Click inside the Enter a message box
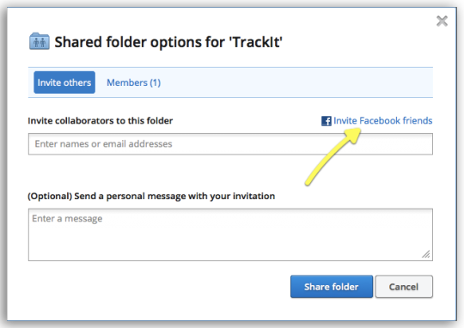This screenshot has height=328, width=464. (x=230, y=234)
